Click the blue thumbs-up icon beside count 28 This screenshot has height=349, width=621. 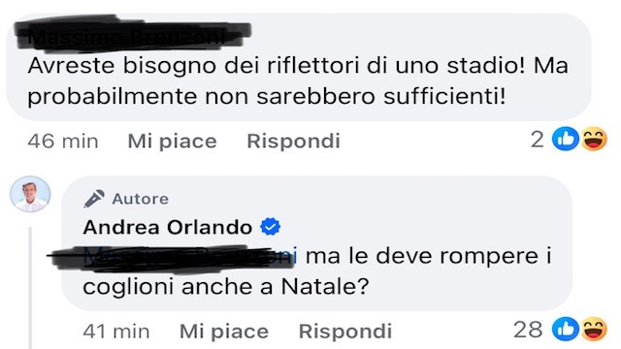[566, 329]
